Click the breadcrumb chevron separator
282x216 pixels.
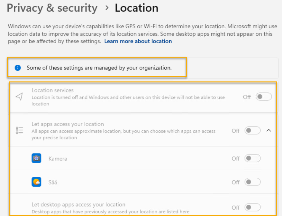107,8
